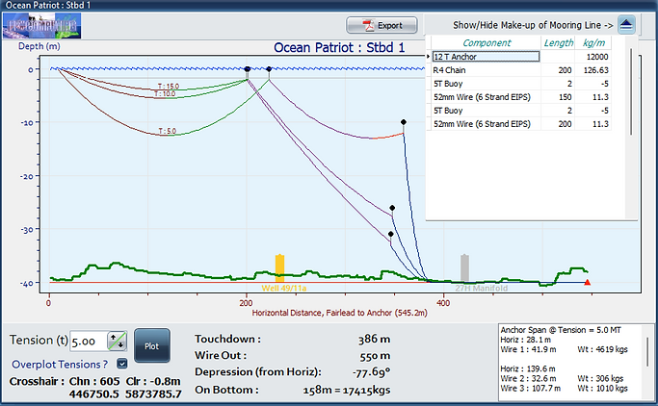Viewport: 658px width, 406px height.
Task: Click the yellow Well 49/11a marker
Action: point(280,268)
